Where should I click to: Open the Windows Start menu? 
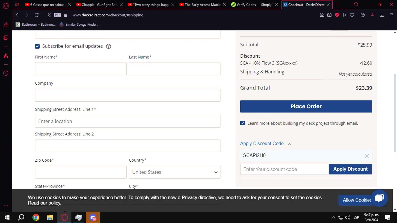[x=7, y=217]
